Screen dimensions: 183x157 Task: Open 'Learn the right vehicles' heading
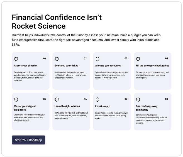67,106
